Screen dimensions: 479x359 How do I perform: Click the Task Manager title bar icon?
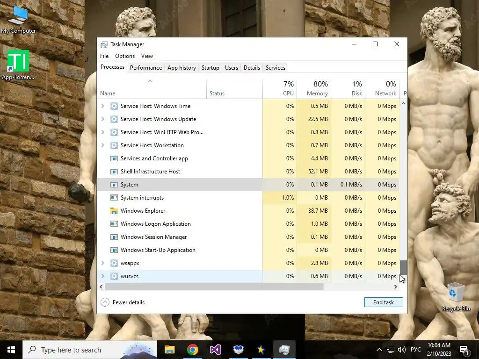point(104,44)
